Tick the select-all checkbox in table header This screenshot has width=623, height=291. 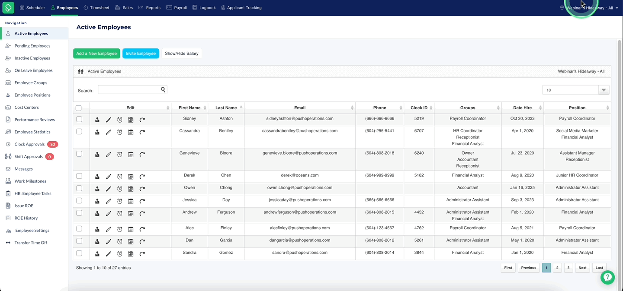click(78, 108)
